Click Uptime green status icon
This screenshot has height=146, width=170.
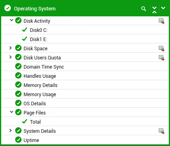point(18,140)
